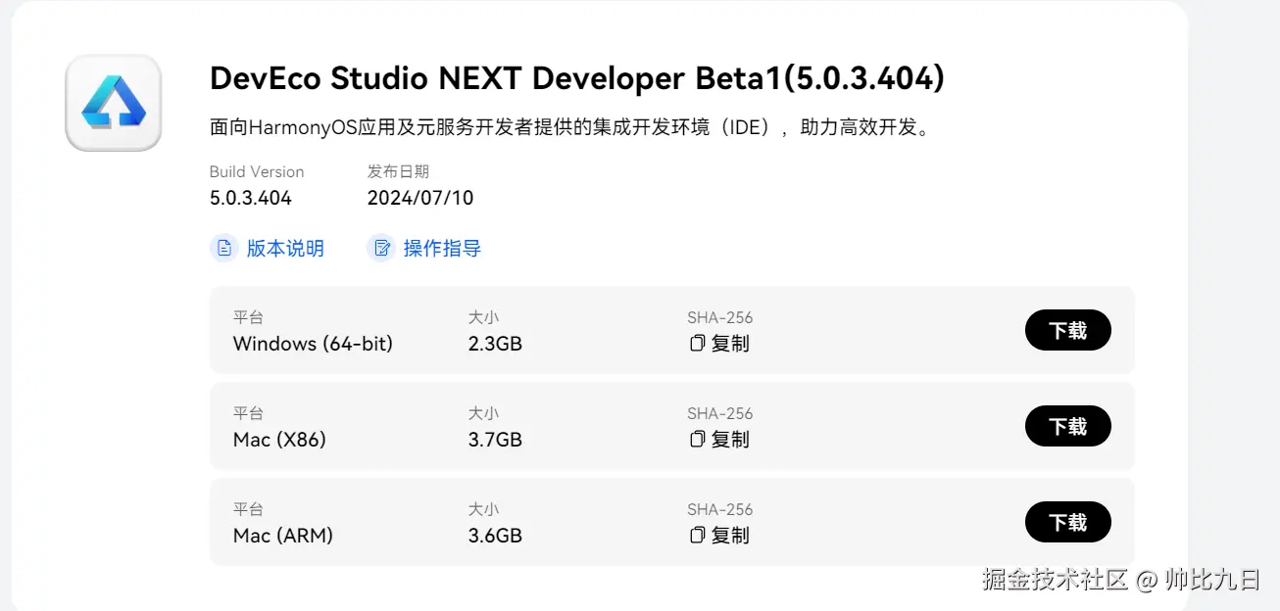1280x611 pixels.
Task: Click the 5.0.3.404 build version number
Action: point(251,198)
